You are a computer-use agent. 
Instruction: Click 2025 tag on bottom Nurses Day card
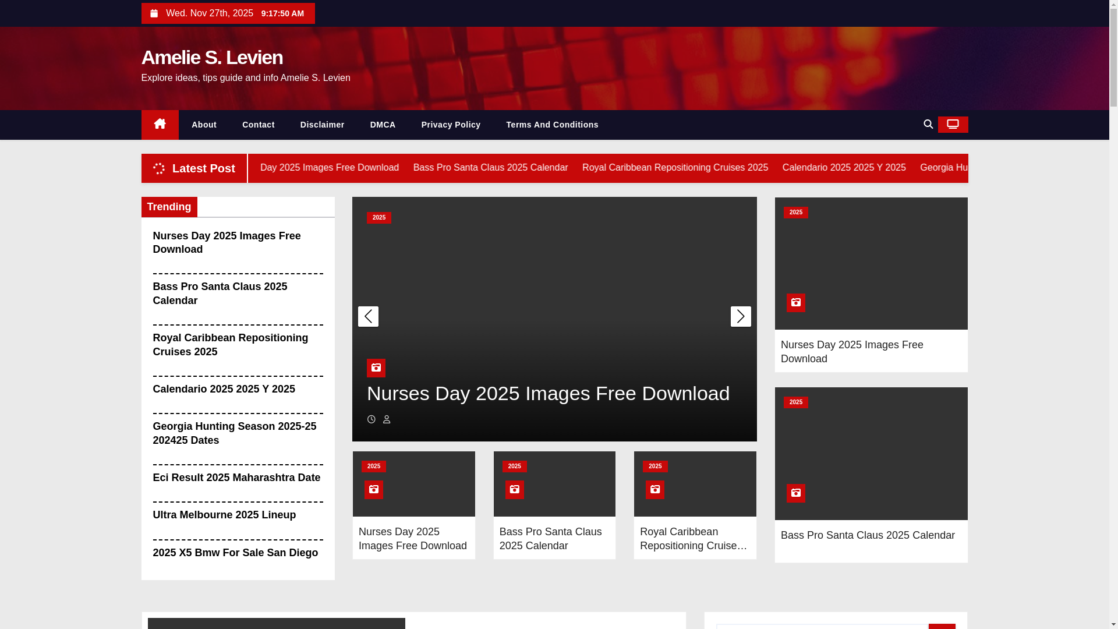click(x=374, y=467)
